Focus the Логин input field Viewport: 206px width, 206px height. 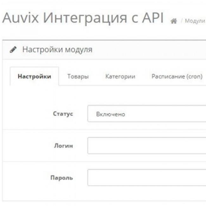coord(146,146)
